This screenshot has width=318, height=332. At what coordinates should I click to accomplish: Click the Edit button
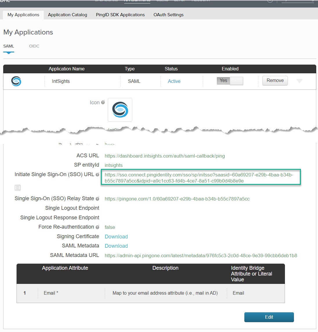tap(269, 317)
